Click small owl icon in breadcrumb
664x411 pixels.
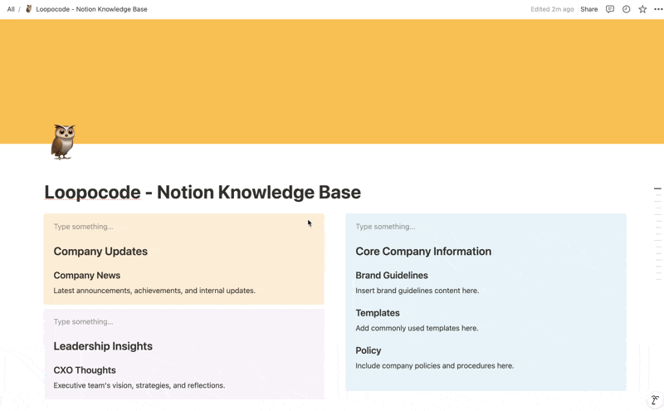29,9
